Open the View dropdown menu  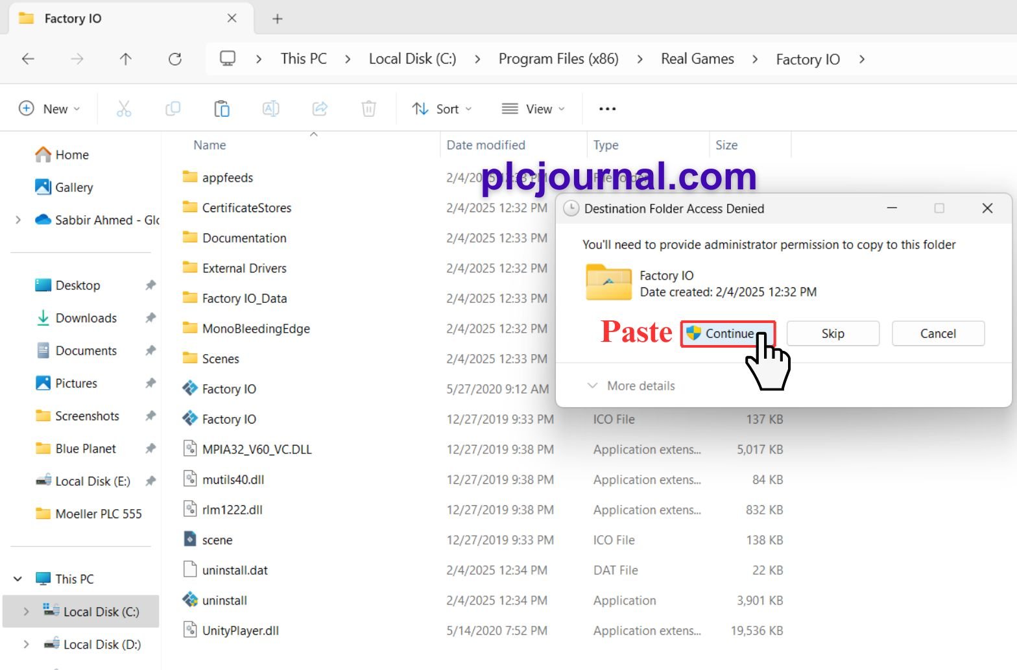click(x=533, y=109)
